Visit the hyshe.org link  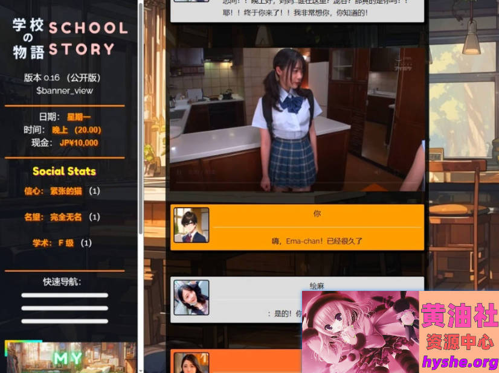point(460,362)
